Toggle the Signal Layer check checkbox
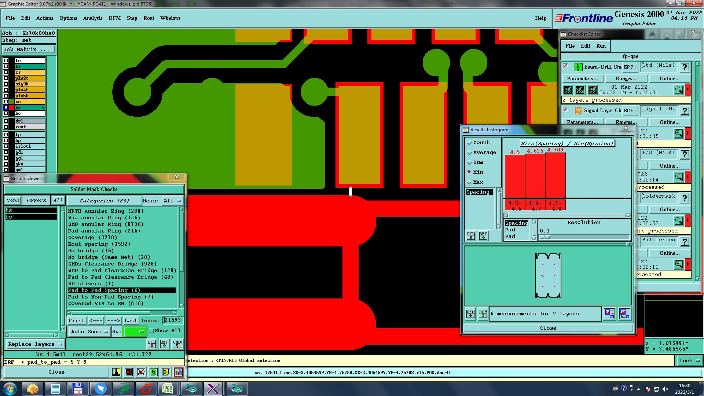 [565, 110]
